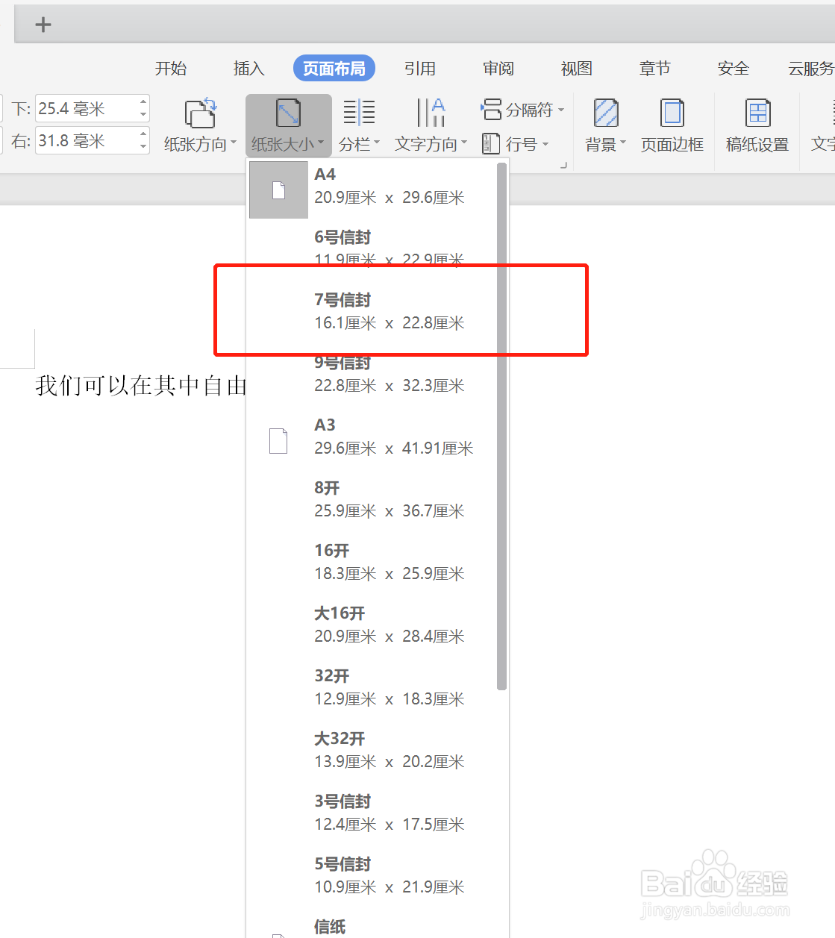Choose 32开 12.9厘米 x 18.3厘米
Image resolution: width=835 pixels, height=938 pixels.
coord(373,687)
